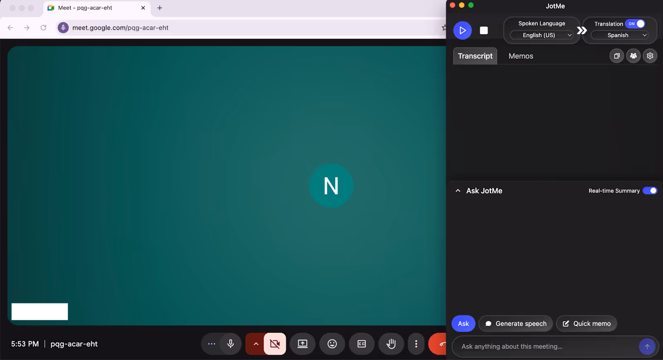
Task: Click the Generate speech button
Action: (516, 324)
